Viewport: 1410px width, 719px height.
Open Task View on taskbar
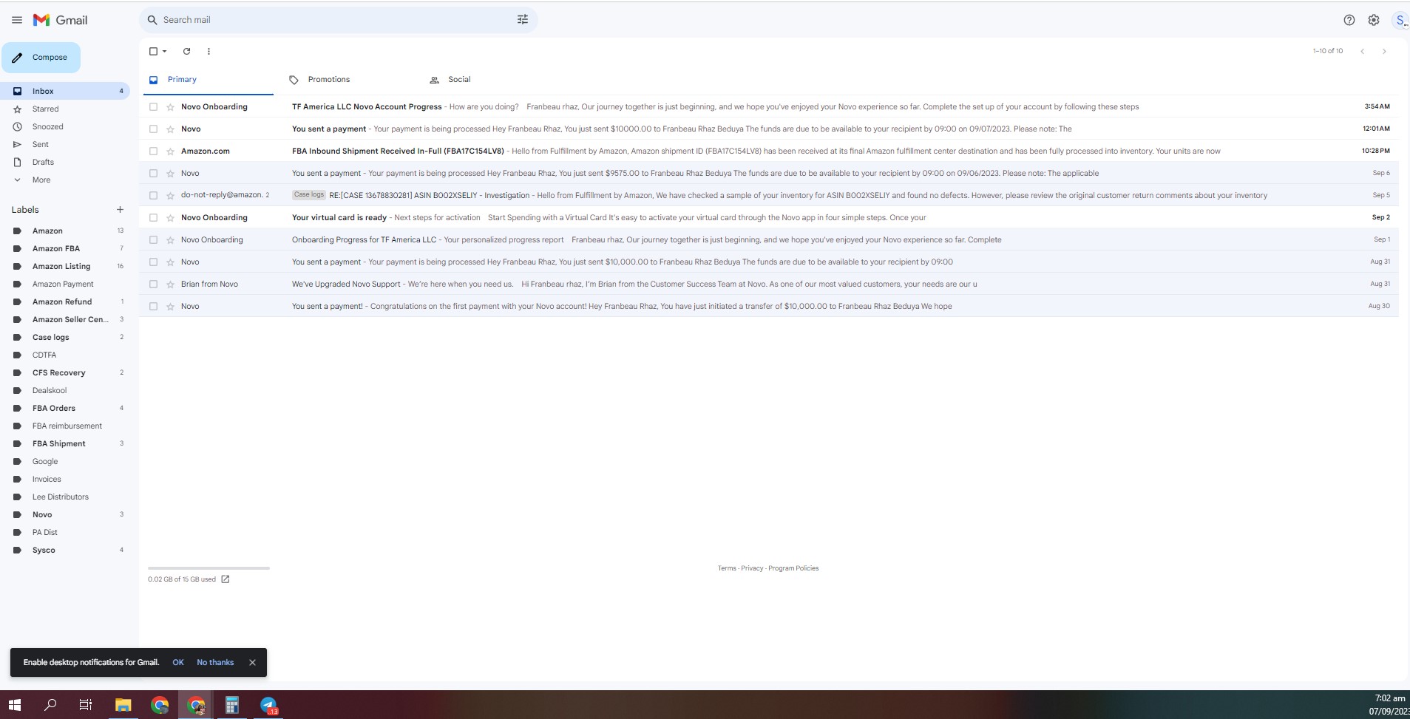pos(86,705)
